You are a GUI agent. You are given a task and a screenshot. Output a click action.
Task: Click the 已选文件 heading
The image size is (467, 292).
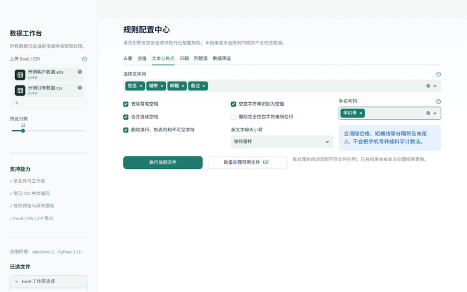tap(20, 267)
